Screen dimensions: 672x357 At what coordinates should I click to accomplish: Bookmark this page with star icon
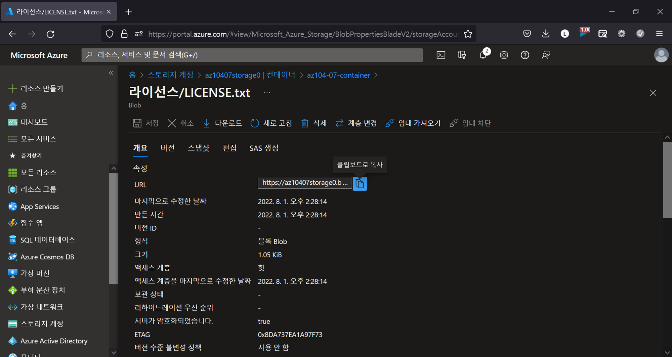pyautogui.click(x=468, y=34)
